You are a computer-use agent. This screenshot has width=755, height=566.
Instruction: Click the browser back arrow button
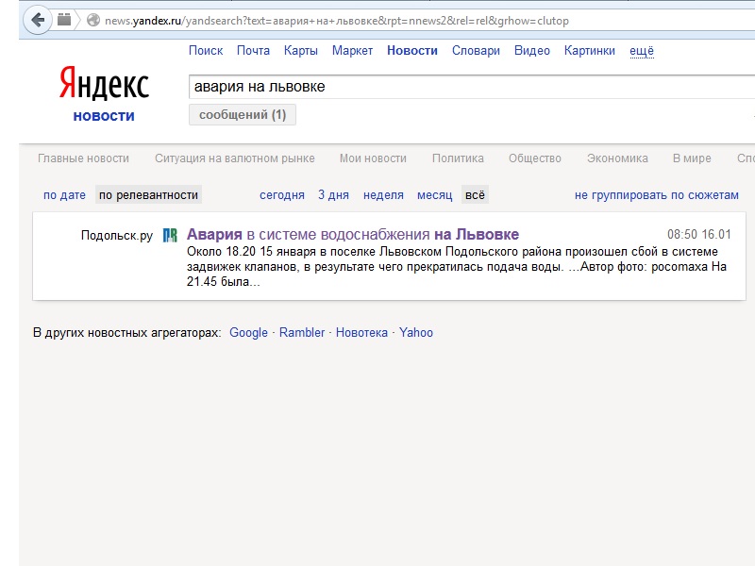click(38, 20)
